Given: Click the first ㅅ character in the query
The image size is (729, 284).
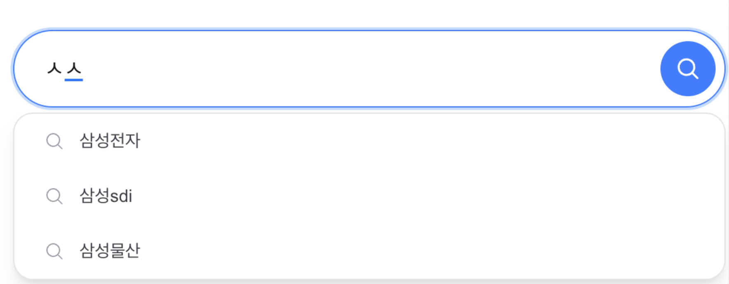Looking at the screenshot, I should pyautogui.click(x=54, y=68).
